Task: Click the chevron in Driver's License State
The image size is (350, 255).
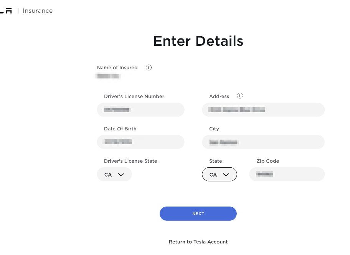Action: point(121,175)
